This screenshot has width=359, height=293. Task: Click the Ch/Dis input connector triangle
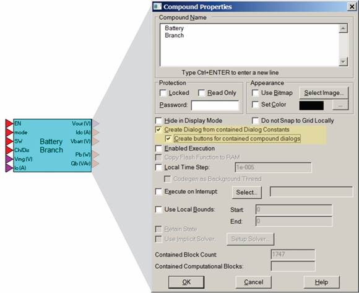coord(9,151)
